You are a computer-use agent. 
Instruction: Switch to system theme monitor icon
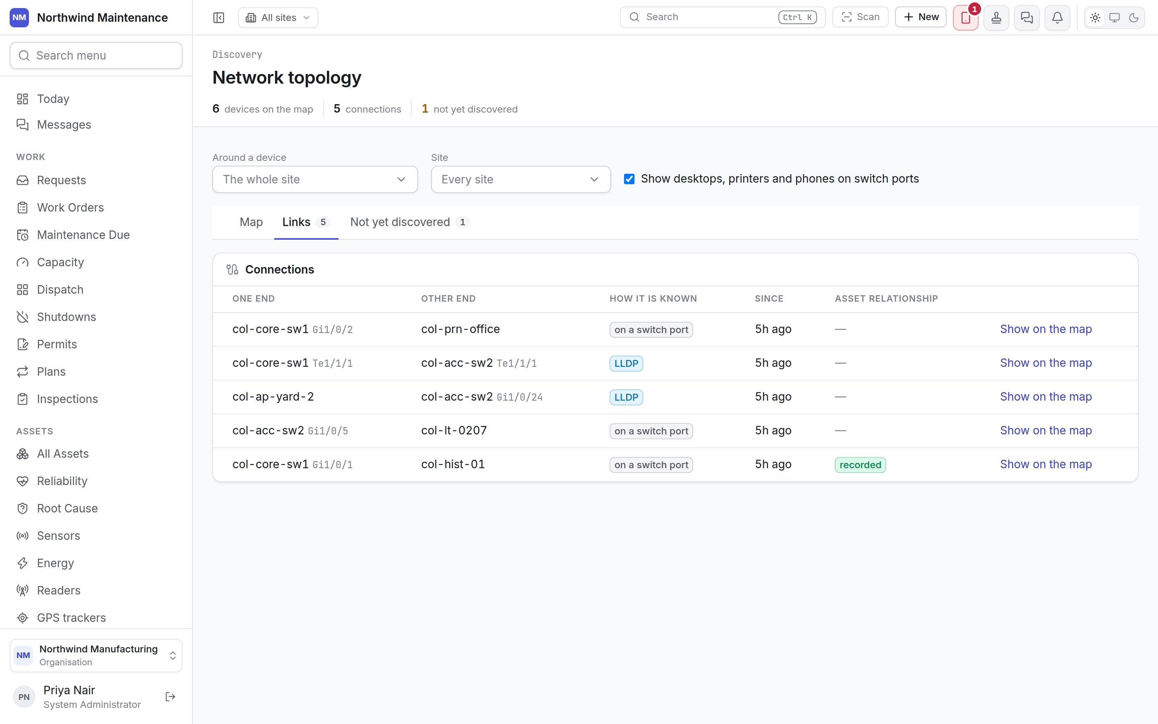tap(1115, 18)
